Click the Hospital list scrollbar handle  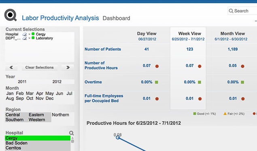coord(72,141)
